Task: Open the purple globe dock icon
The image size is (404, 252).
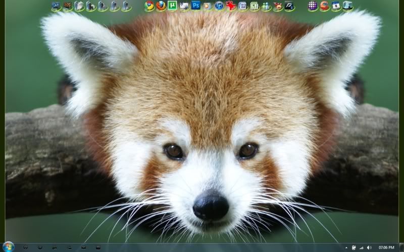Action: click(313, 6)
